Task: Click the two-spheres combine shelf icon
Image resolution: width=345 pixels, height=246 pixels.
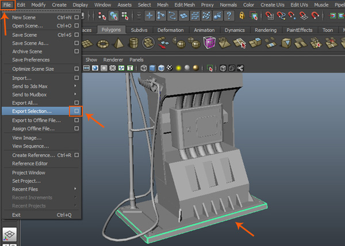Action: 194,43
